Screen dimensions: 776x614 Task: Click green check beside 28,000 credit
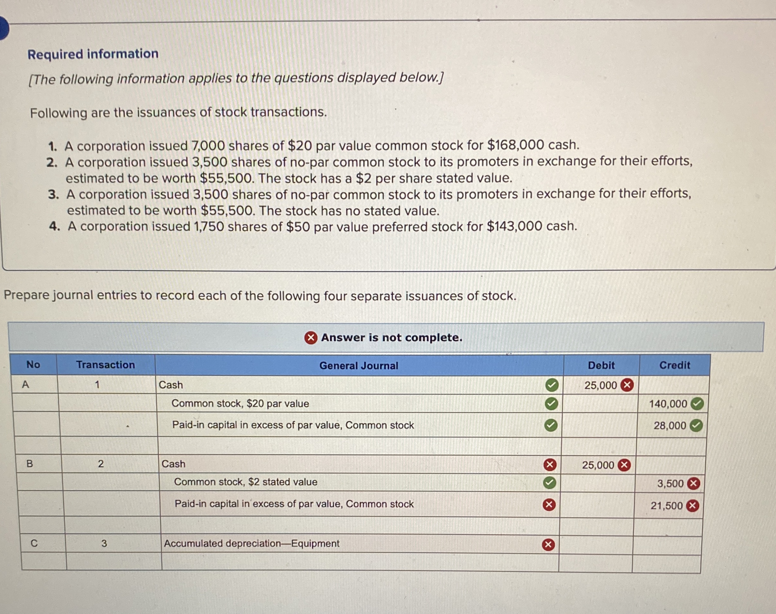coord(696,426)
